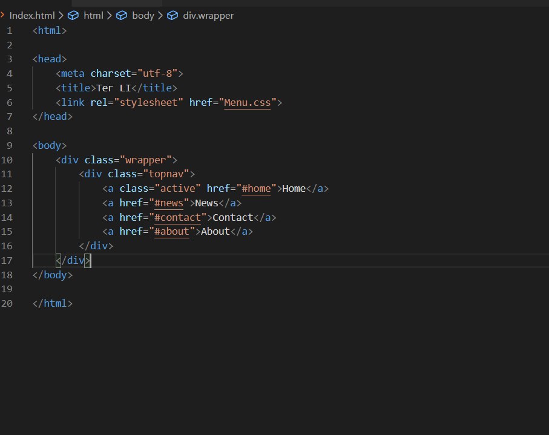
Task: Click line number 10 in gutter
Action: tap(7, 160)
